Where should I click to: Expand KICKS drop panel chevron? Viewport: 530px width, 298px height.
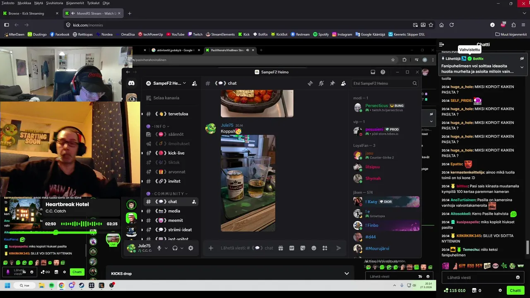click(x=347, y=274)
